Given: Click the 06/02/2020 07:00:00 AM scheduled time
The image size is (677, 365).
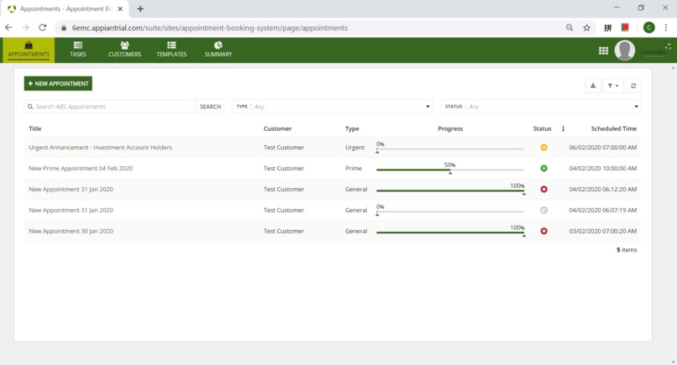Looking at the screenshot, I should tap(603, 148).
